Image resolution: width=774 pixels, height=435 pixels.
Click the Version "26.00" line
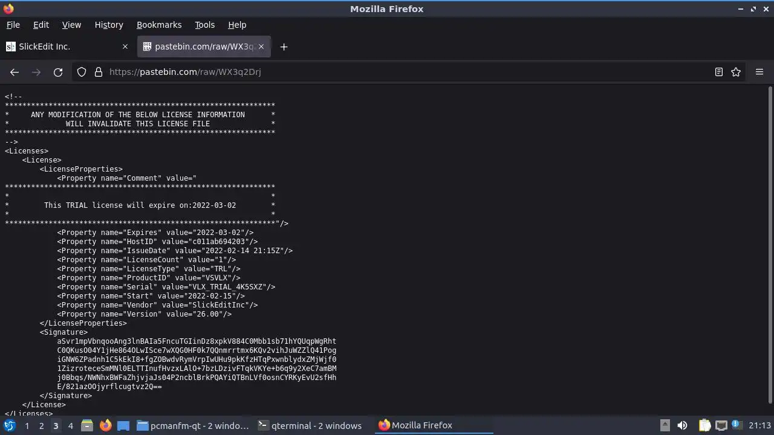click(x=145, y=314)
